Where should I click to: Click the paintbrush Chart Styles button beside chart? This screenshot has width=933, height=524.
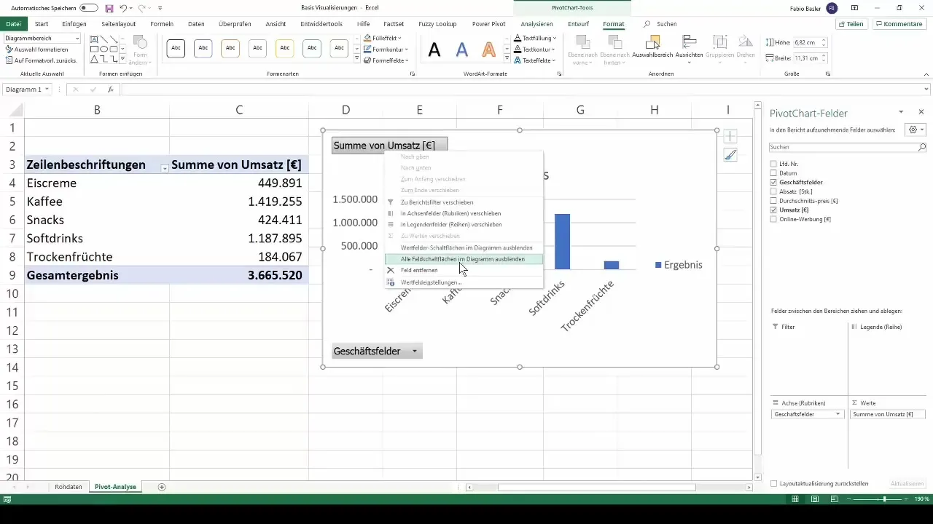tap(730, 154)
